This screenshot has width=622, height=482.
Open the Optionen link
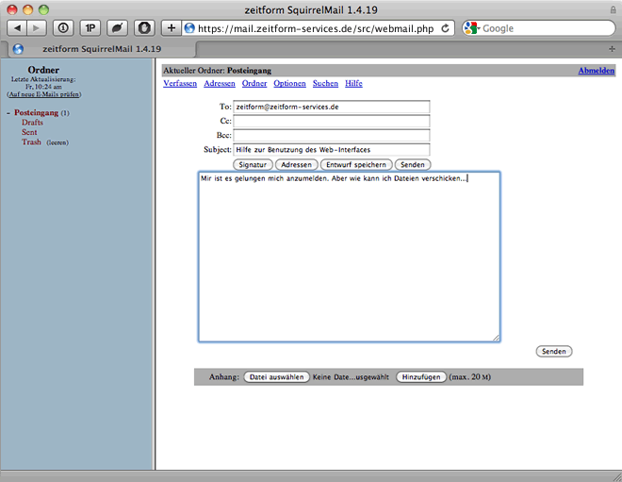click(289, 83)
